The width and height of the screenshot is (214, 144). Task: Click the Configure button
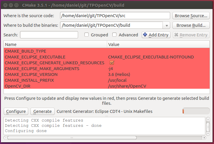click(16, 111)
